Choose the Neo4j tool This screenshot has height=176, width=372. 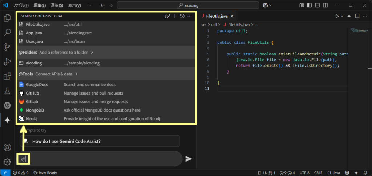106,118
